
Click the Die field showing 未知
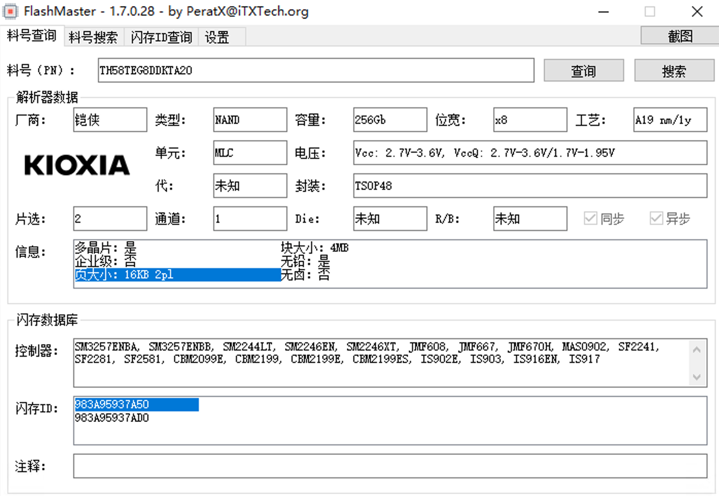pos(390,219)
